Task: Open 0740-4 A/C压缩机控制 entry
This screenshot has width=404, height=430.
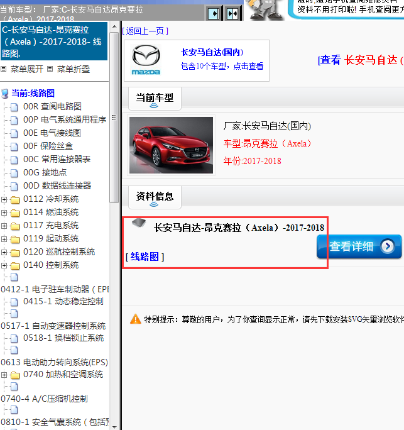Action: point(44,399)
